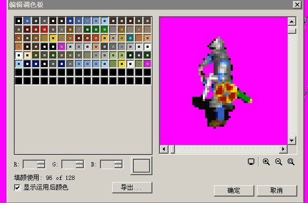Click the selected color preview box
This screenshot has height=203, width=308.
pos(142,165)
